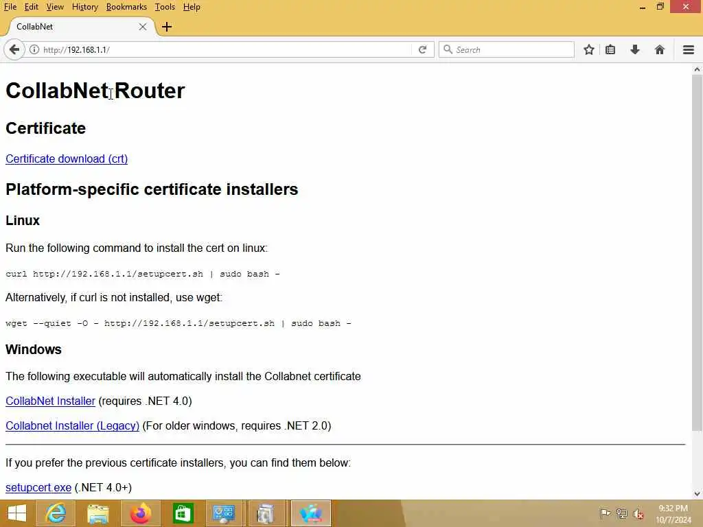
Task: Click the Platform-specific certificate installers heading
Action: point(152,189)
